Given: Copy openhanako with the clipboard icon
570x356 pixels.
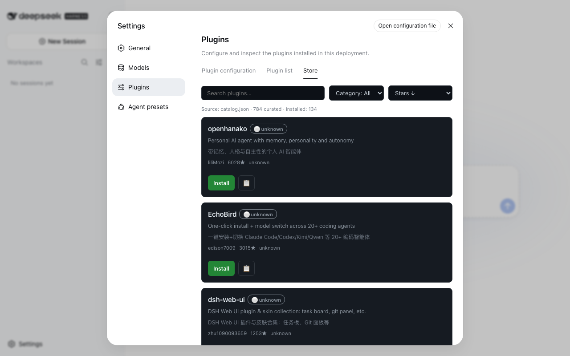Looking at the screenshot, I should tap(246, 183).
